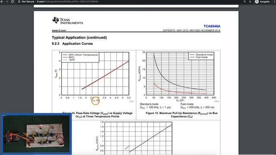Click the pass-gate voltage curve in Figure 14
The height and width of the screenshot is (155, 276).
click(105, 75)
